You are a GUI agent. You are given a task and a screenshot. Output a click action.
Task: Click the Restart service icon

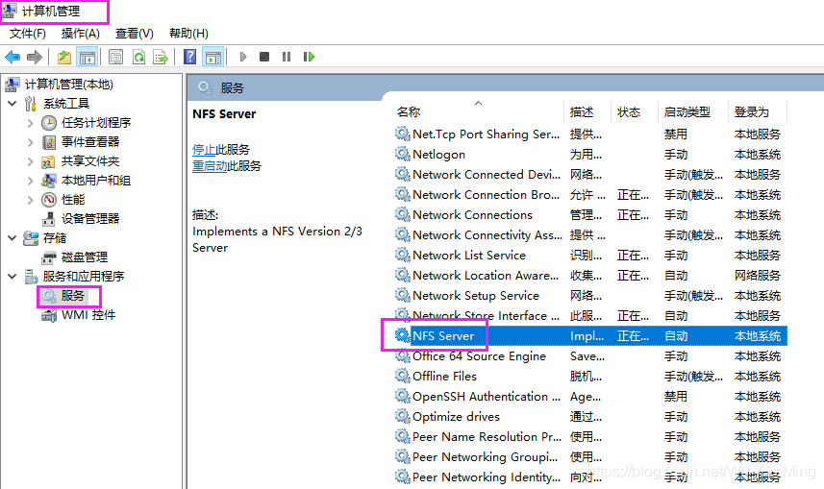(309, 57)
